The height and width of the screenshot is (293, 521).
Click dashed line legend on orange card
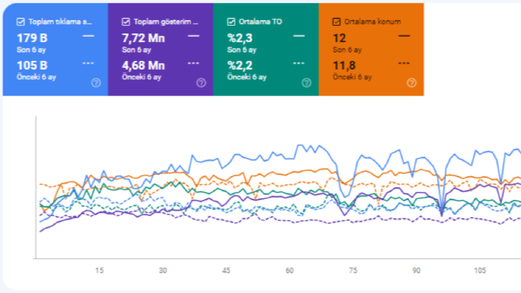(x=404, y=63)
